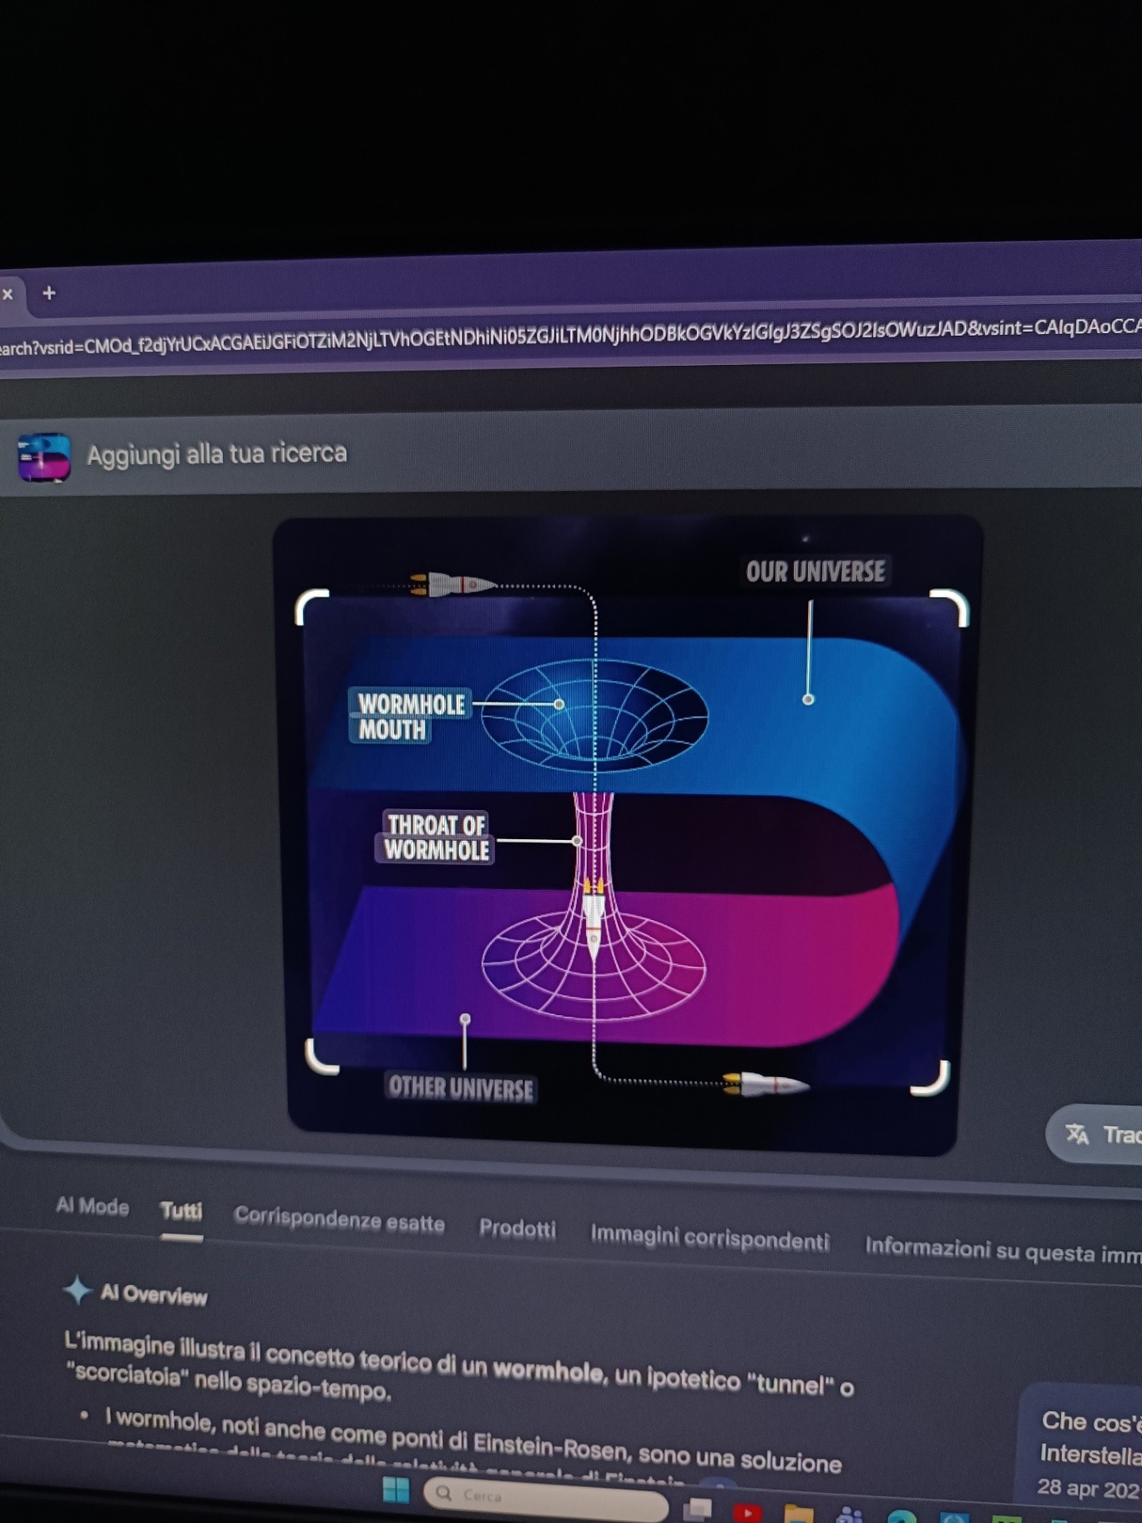Open the Prodotti tab
The height and width of the screenshot is (1523, 1142).
tap(518, 1228)
